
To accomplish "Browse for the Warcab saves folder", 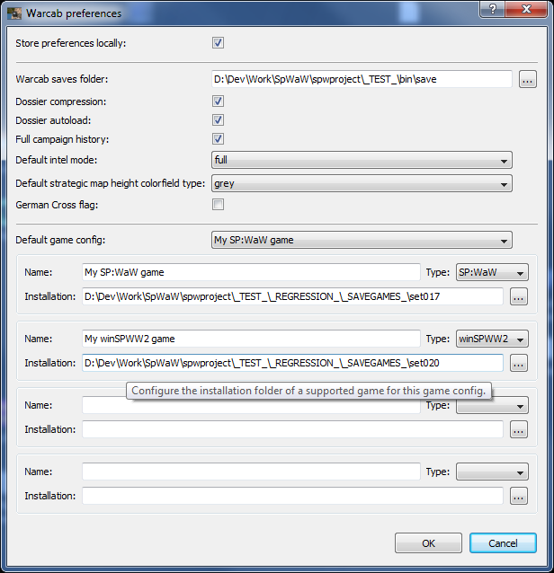I will coord(528,80).
